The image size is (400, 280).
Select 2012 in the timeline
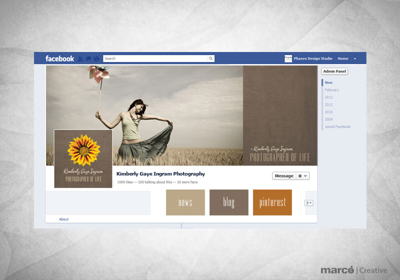tap(328, 97)
